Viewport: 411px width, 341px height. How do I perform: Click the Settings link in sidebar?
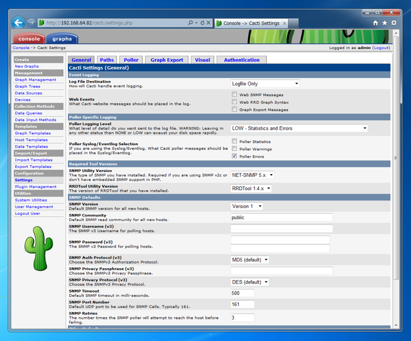tap(23, 180)
